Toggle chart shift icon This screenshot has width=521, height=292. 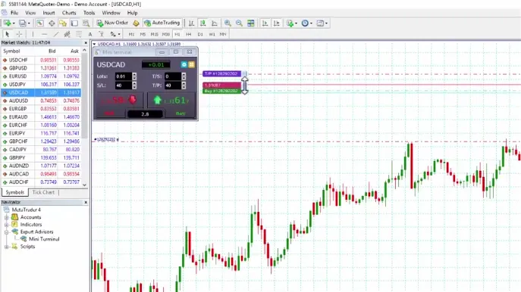click(x=276, y=23)
